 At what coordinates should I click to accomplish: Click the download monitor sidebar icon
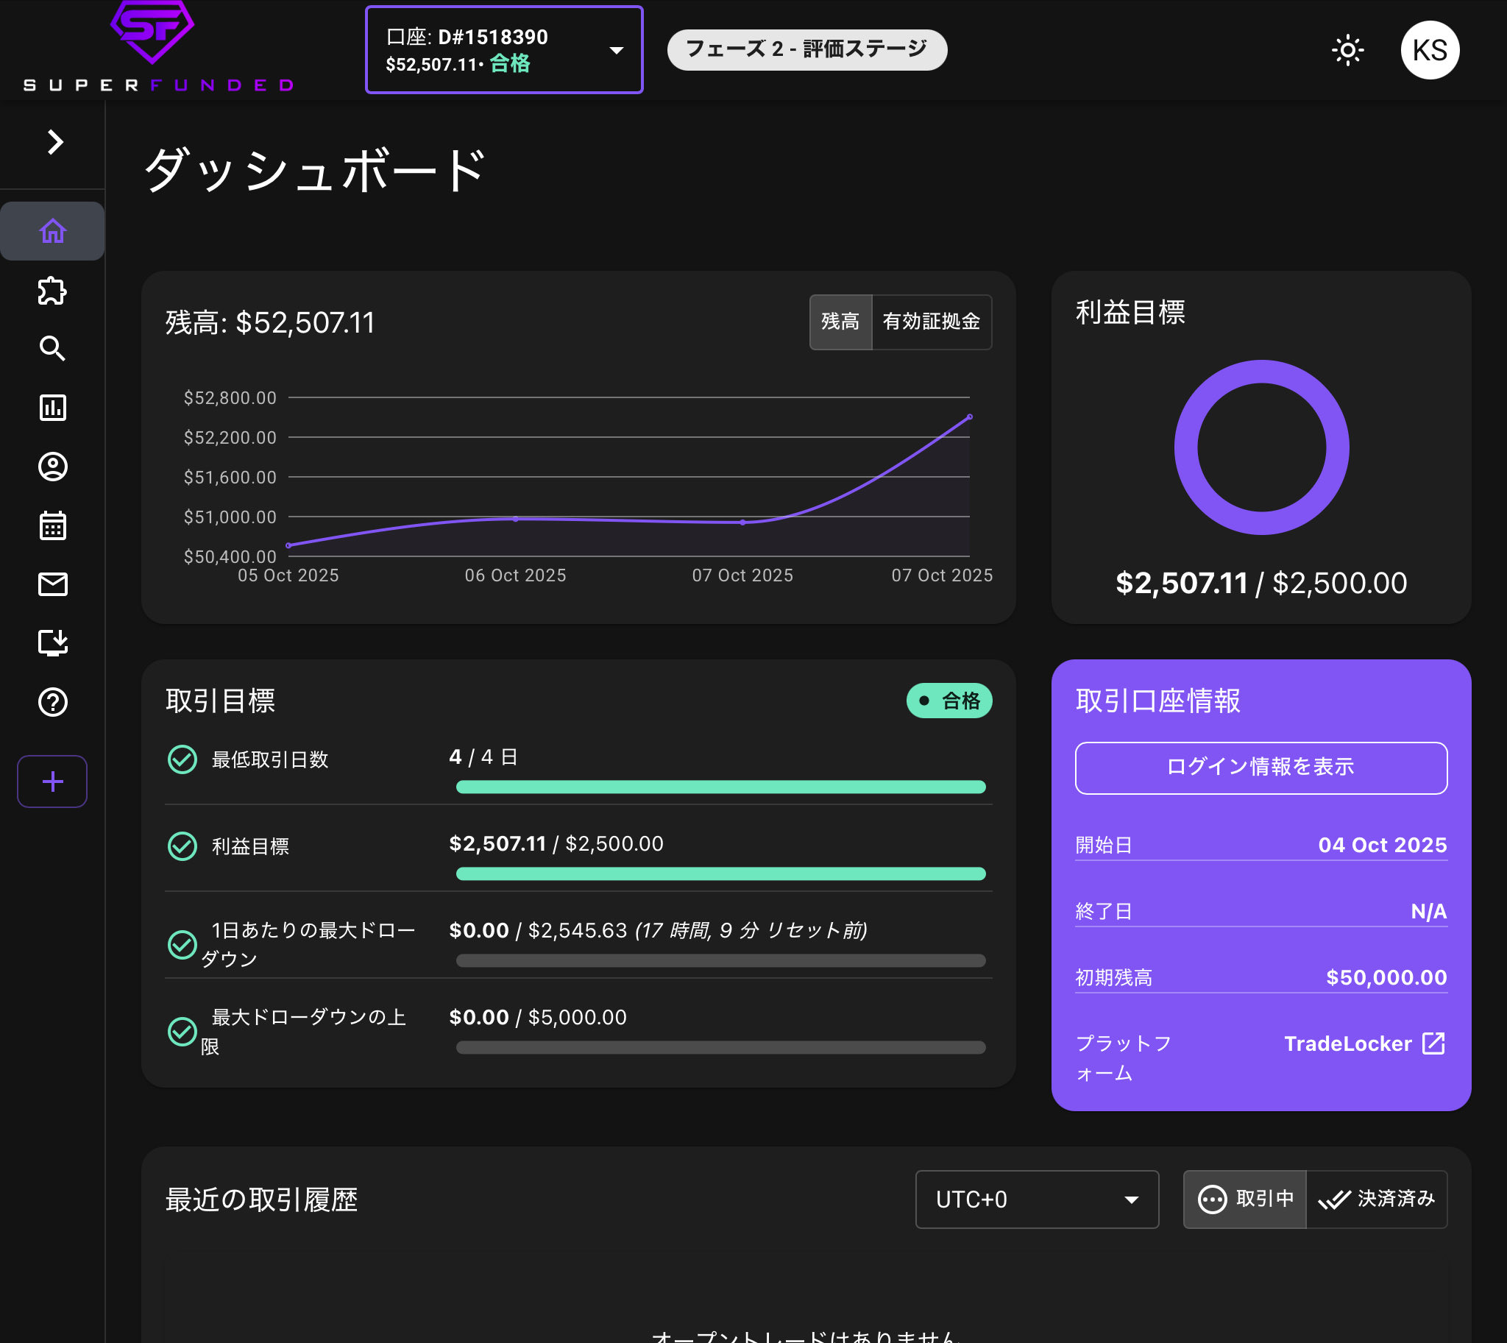[x=52, y=642]
